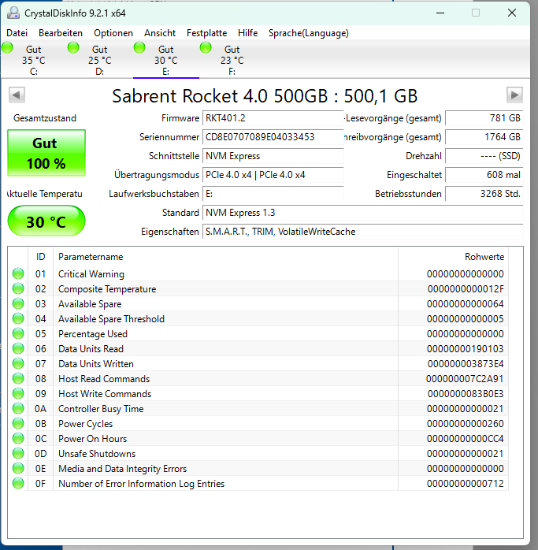The width and height of the screenshot is (538, 550).
Task: Open the Optionen menu
Action: (113, 33)
